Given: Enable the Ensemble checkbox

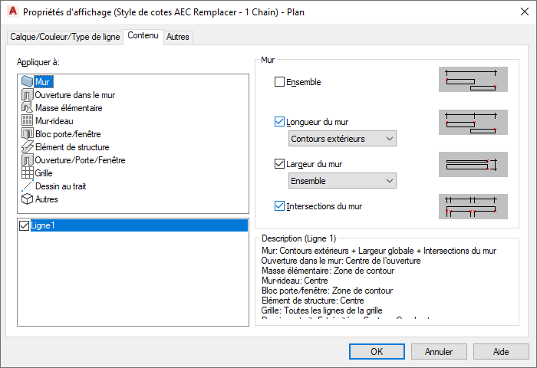Looking at the screenshot, I should coord(279,82).
